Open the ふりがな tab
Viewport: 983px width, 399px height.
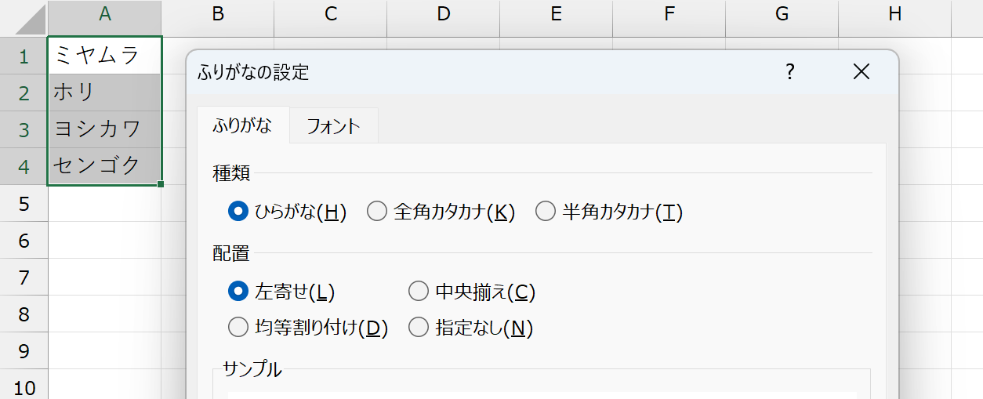pyautogui.click(x=243, y=125)
